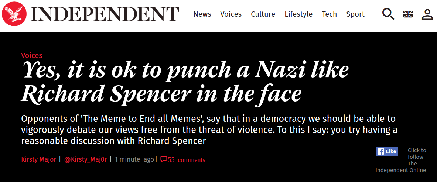The width and height of the screenshot is (437, 182).
Task: Open the Tech menu section
Action: tap(329, 14)
